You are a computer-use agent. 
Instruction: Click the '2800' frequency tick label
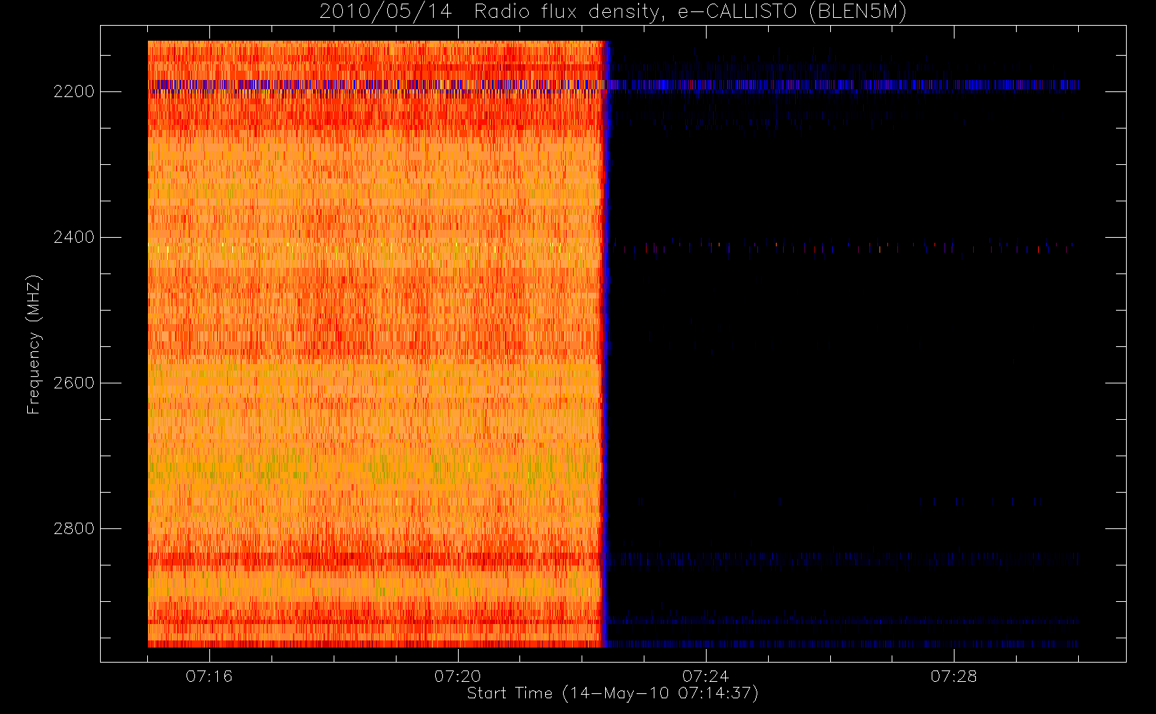pos(74,529)
